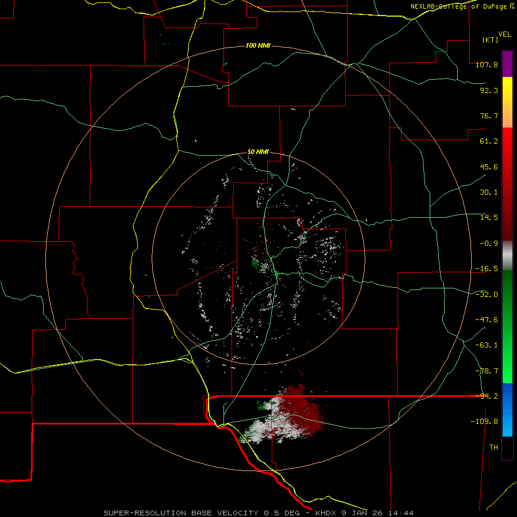Click the VEL legend title
Image resolution: width=517 pixels, height=517 pixels.
point(504,34)
